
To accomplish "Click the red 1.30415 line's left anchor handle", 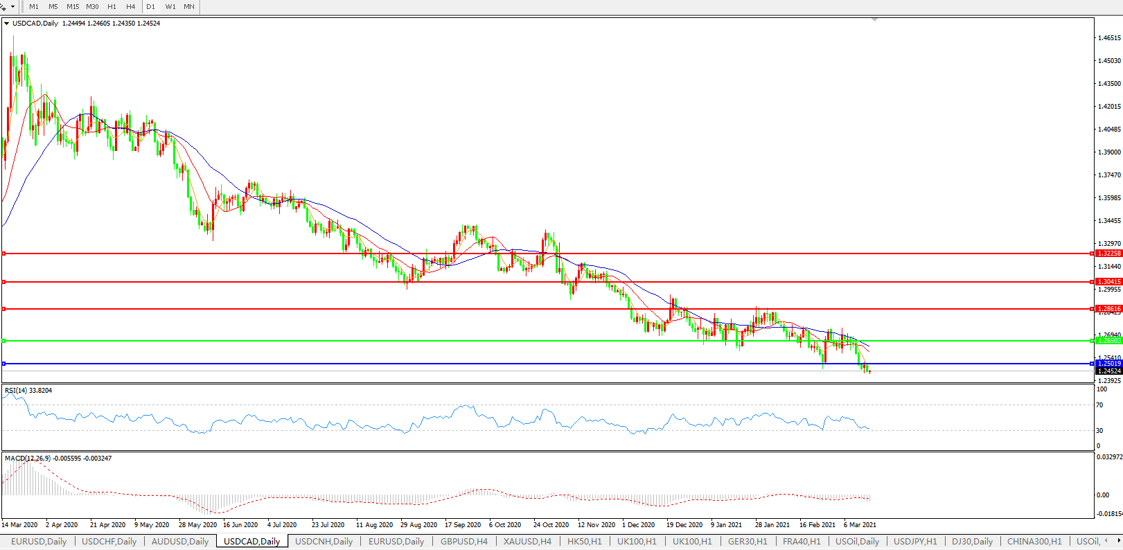I will pyautogui.click(x=4, y=282).
